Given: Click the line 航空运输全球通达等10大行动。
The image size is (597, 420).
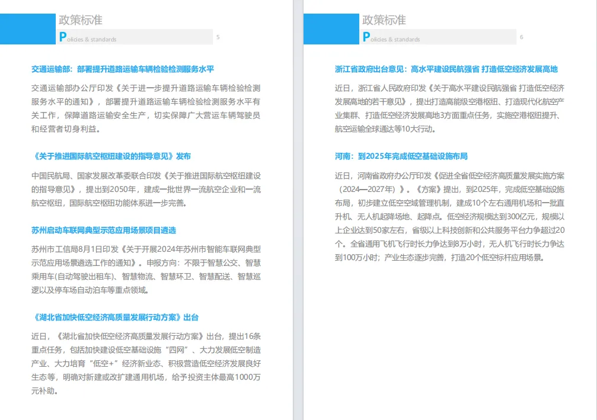Looking at the screenshot, I should tap(385, 129).
